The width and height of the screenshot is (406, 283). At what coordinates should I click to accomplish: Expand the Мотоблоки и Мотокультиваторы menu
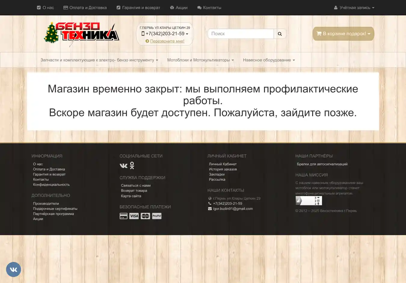[x=200, y=60]
